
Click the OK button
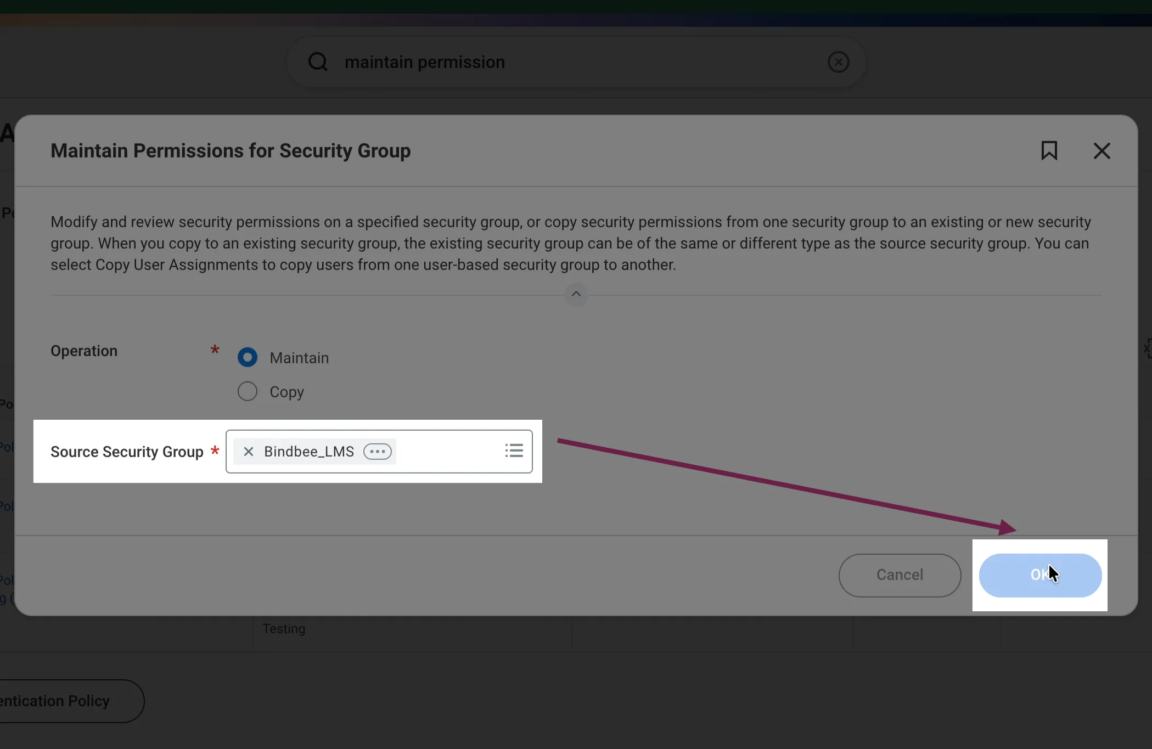click(x=1040, y=575)
